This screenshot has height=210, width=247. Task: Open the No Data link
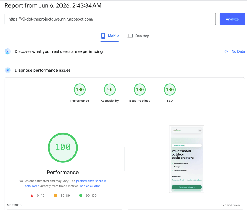(x=238, y=51)
